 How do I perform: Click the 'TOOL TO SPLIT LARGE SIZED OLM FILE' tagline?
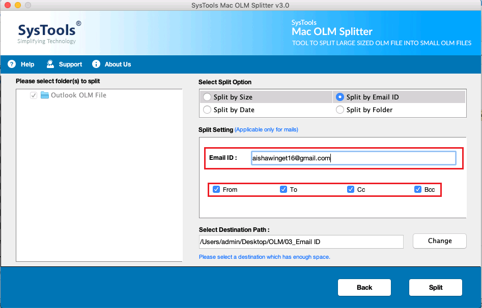point(382,43)
